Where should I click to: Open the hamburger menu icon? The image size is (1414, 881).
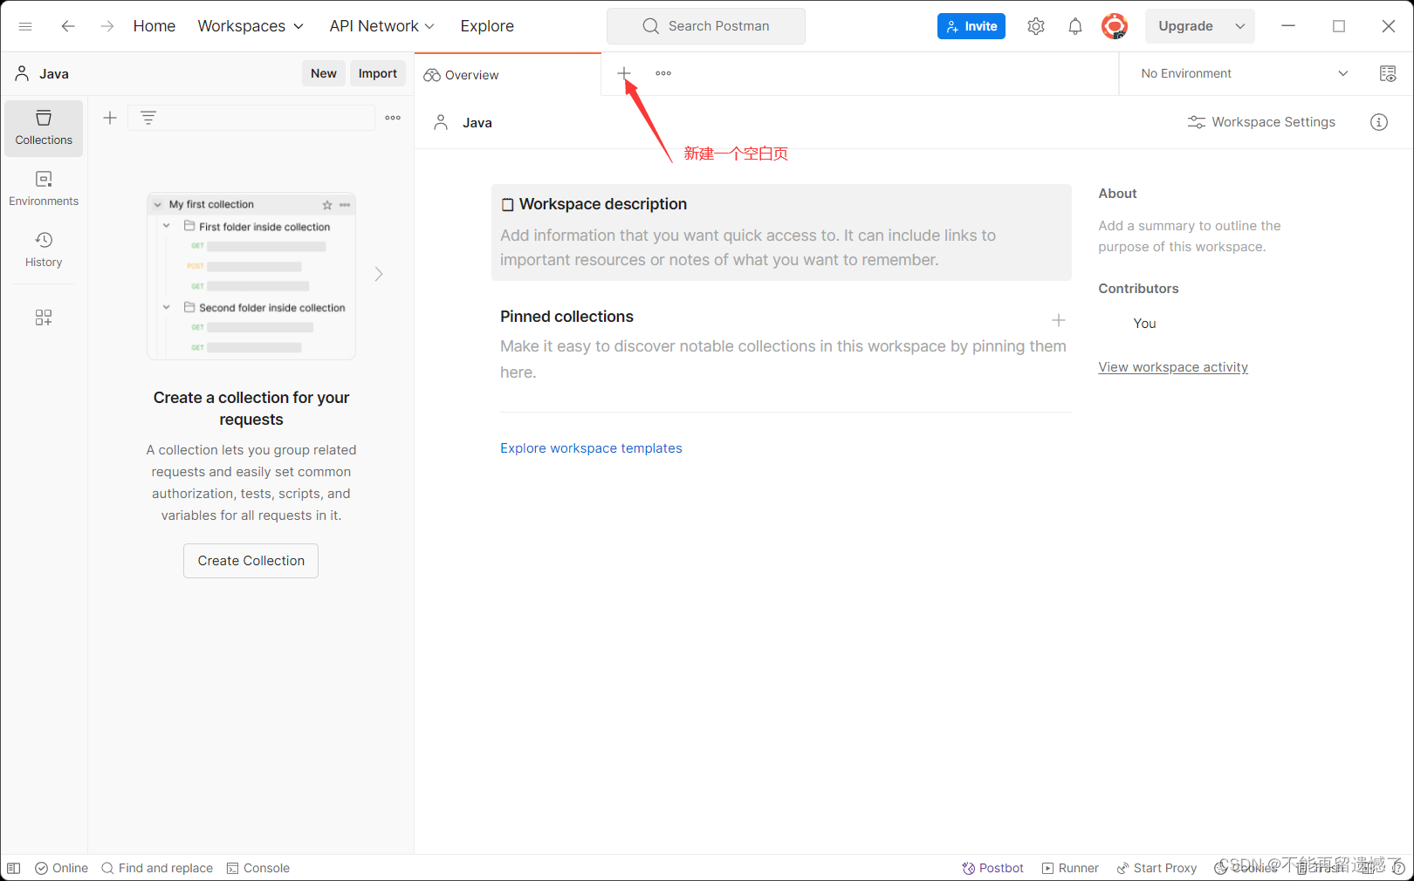pos(25,26)
